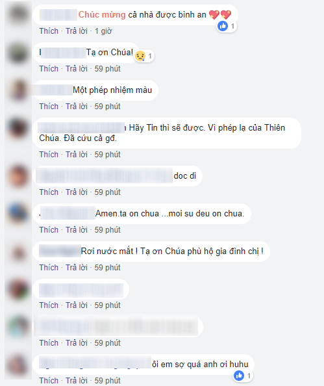Screen dimensions: 324x386
Task: Open avatar of 'Amen.ta on chua' commenter
Action: [18, 213]
